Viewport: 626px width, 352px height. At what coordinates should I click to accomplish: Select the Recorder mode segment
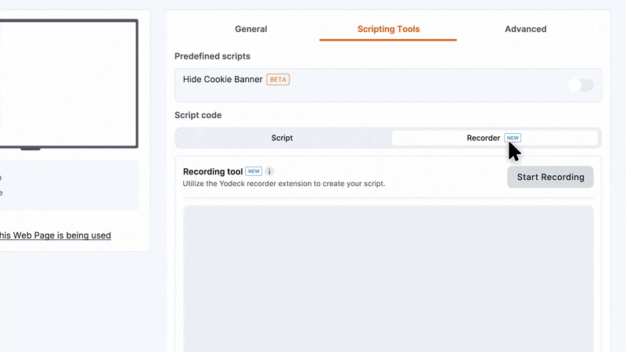click(495, 138)
